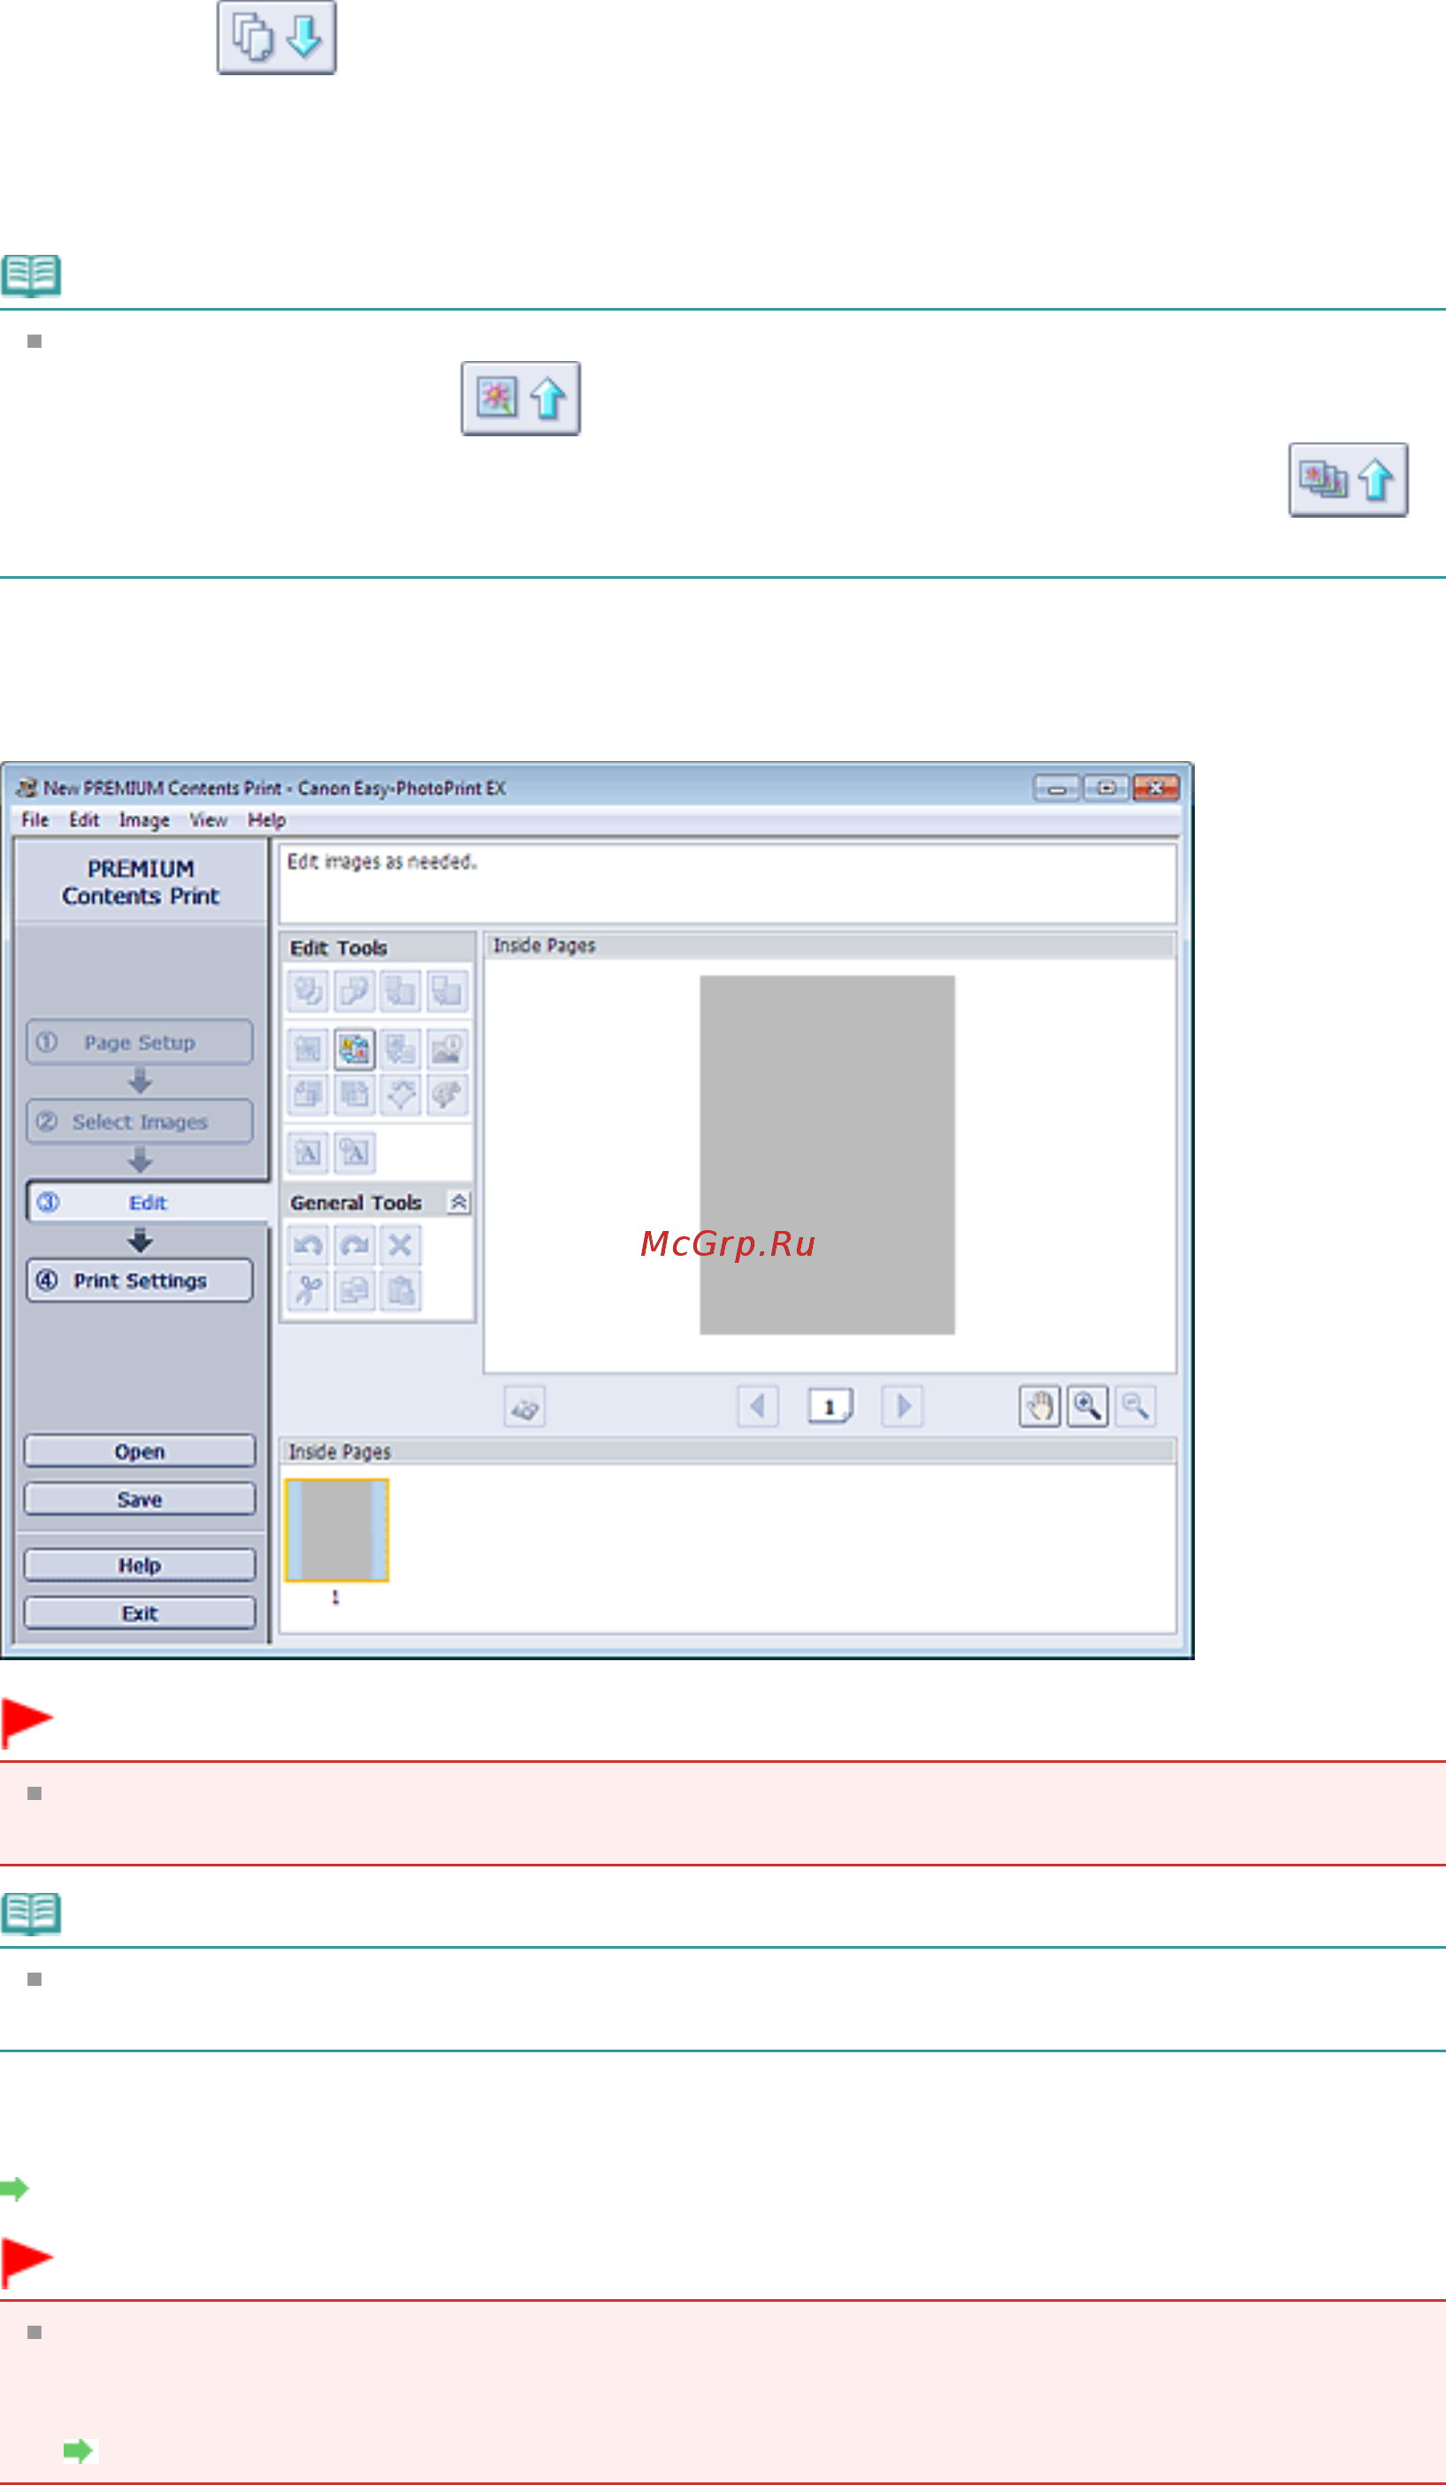
Task: Click the Add Image tool
Action: 308,1050
